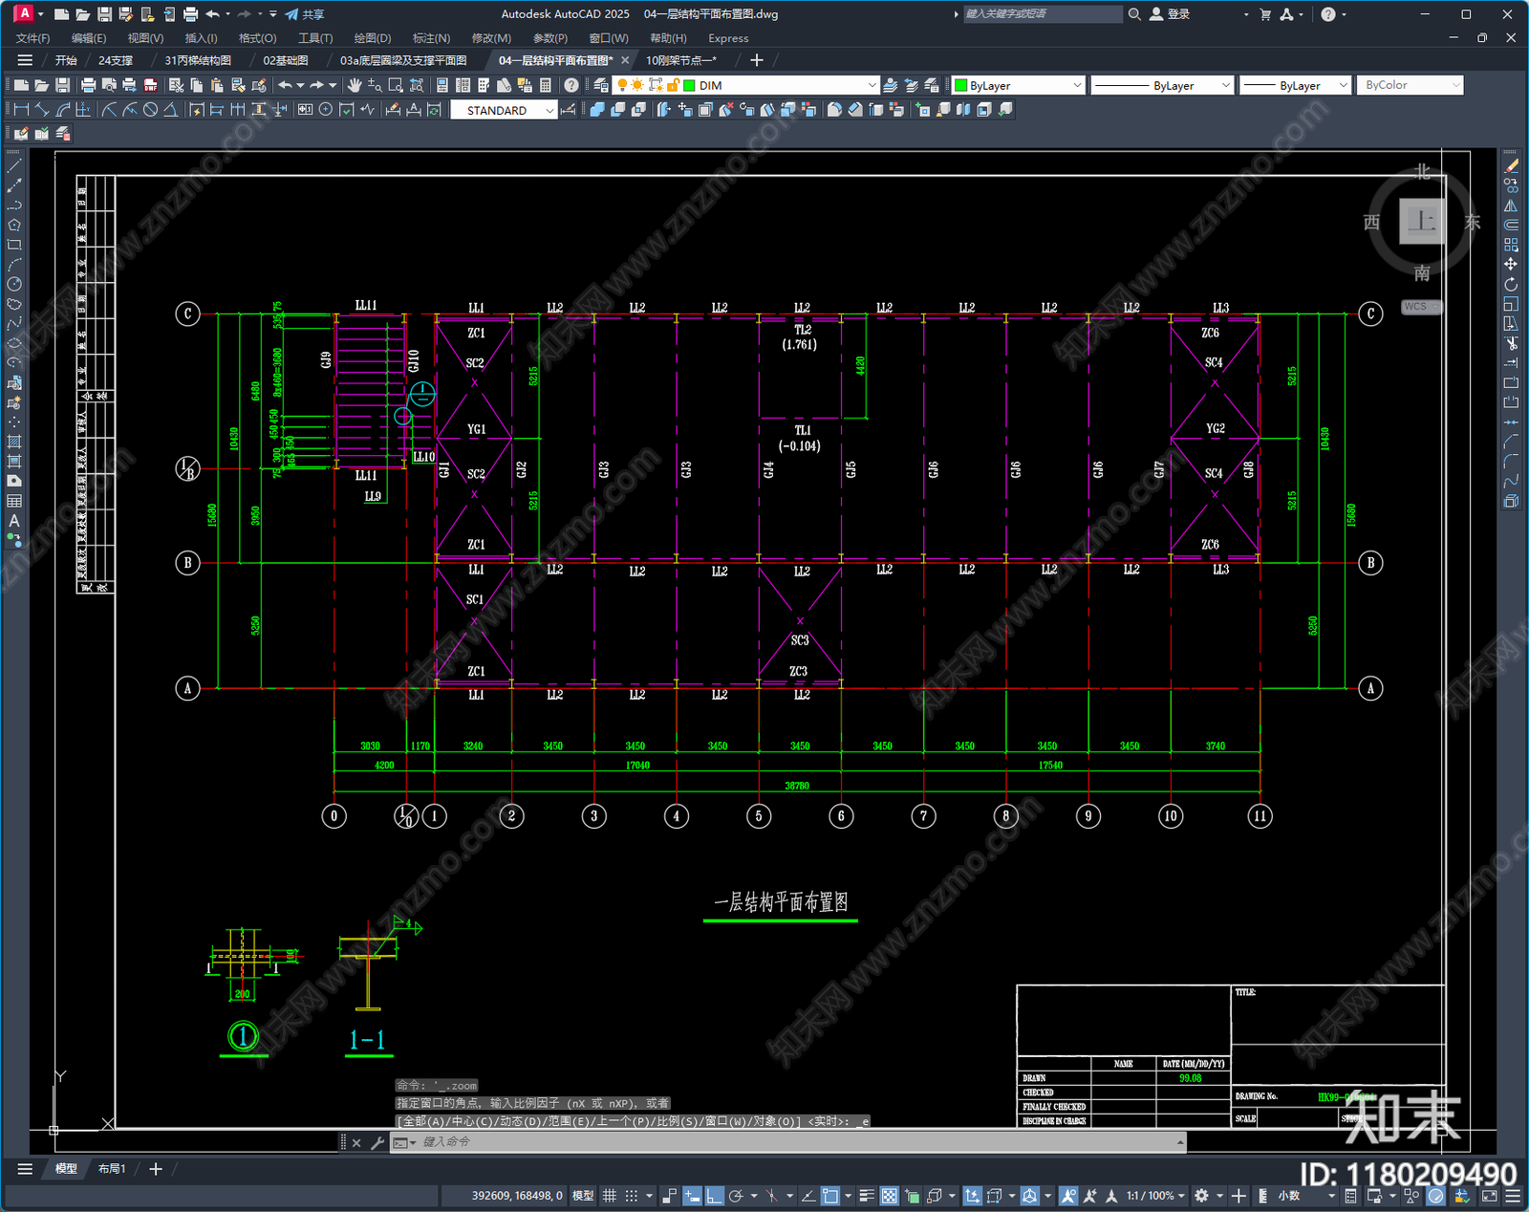Viewport: 1529px width, 1212px height.
Task: Select the Circle draw tool on left toolbar
Action: (x=14, y=284)
